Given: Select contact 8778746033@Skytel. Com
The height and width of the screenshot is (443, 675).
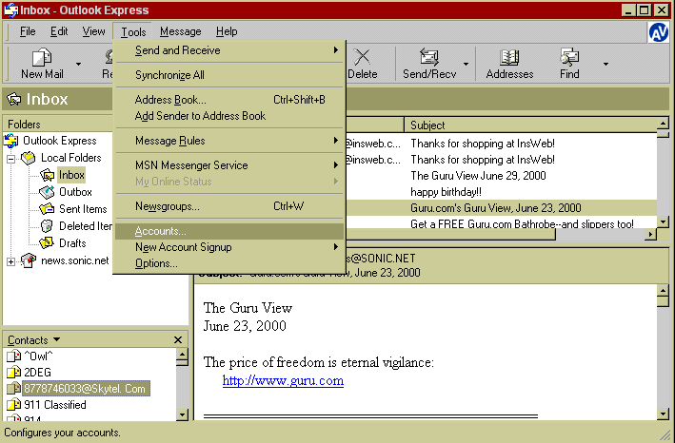Looking at the screenshot, I should [85, 389].
